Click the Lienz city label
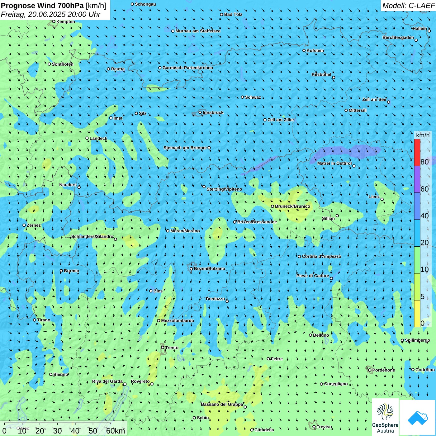Screen dimensions: 436x436 coord(374,197)
